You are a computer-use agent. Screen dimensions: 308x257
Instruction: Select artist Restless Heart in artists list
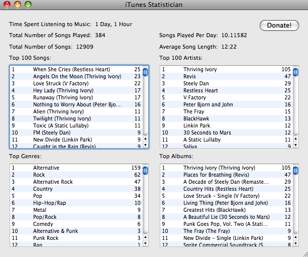click(x=227, y=90)
